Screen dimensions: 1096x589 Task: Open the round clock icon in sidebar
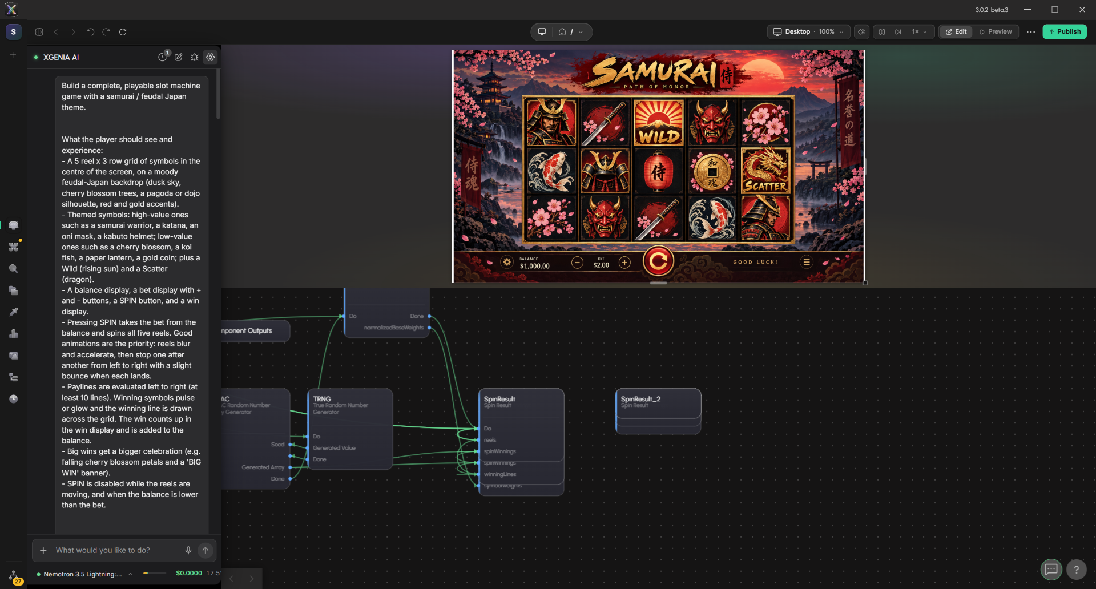(14, 398)
